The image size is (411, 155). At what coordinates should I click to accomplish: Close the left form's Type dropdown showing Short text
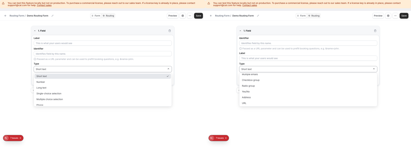pos(102,69)
